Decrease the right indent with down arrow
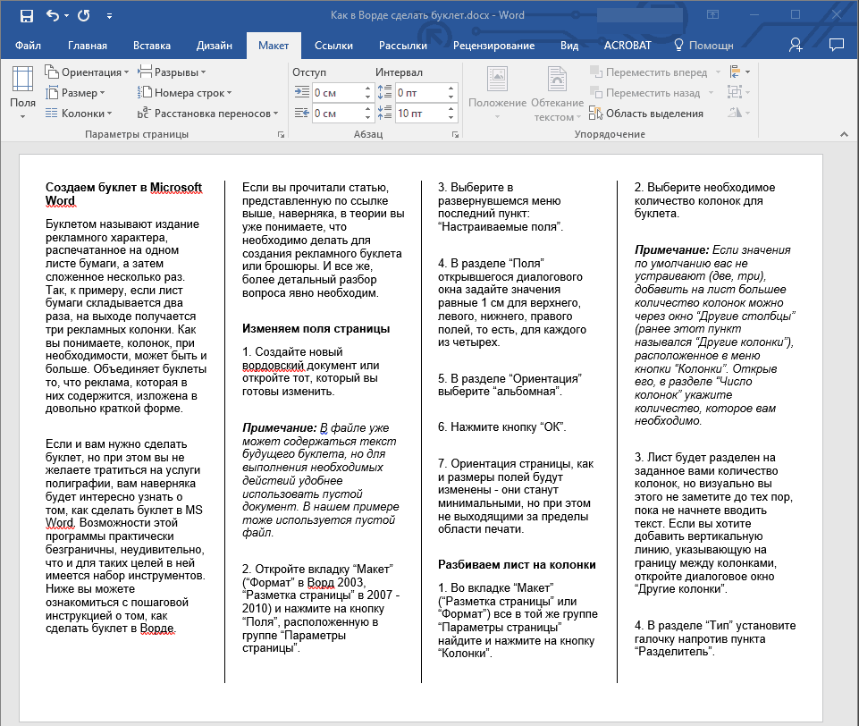859x726 pixels. pyautogui.click(x=367, y=118)
